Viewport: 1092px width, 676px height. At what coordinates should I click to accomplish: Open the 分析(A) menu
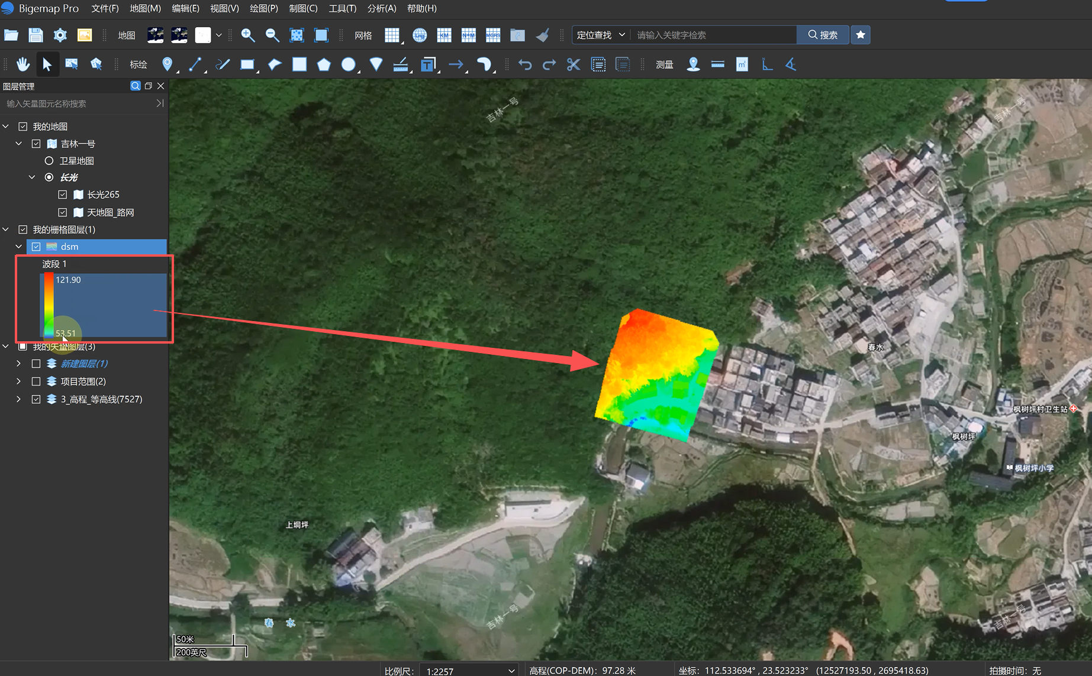point(382,8)
